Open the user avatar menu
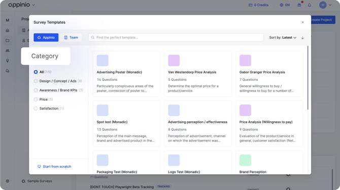 (x=325, y=5)
